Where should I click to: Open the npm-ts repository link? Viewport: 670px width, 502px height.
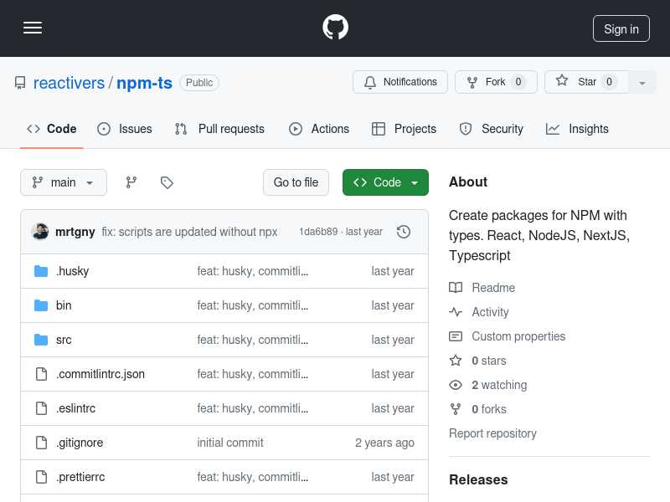coord(144,83)
